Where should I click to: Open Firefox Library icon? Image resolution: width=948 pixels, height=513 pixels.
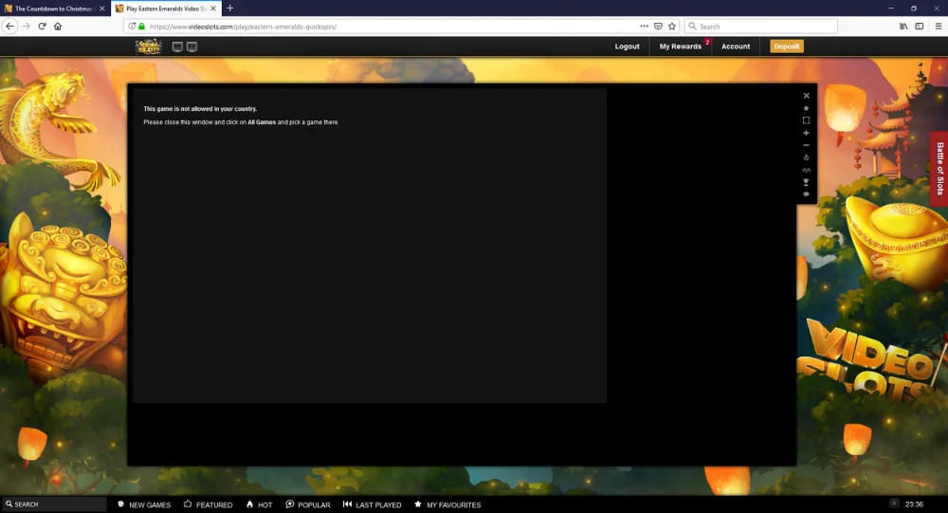click(x=903, y=26)
